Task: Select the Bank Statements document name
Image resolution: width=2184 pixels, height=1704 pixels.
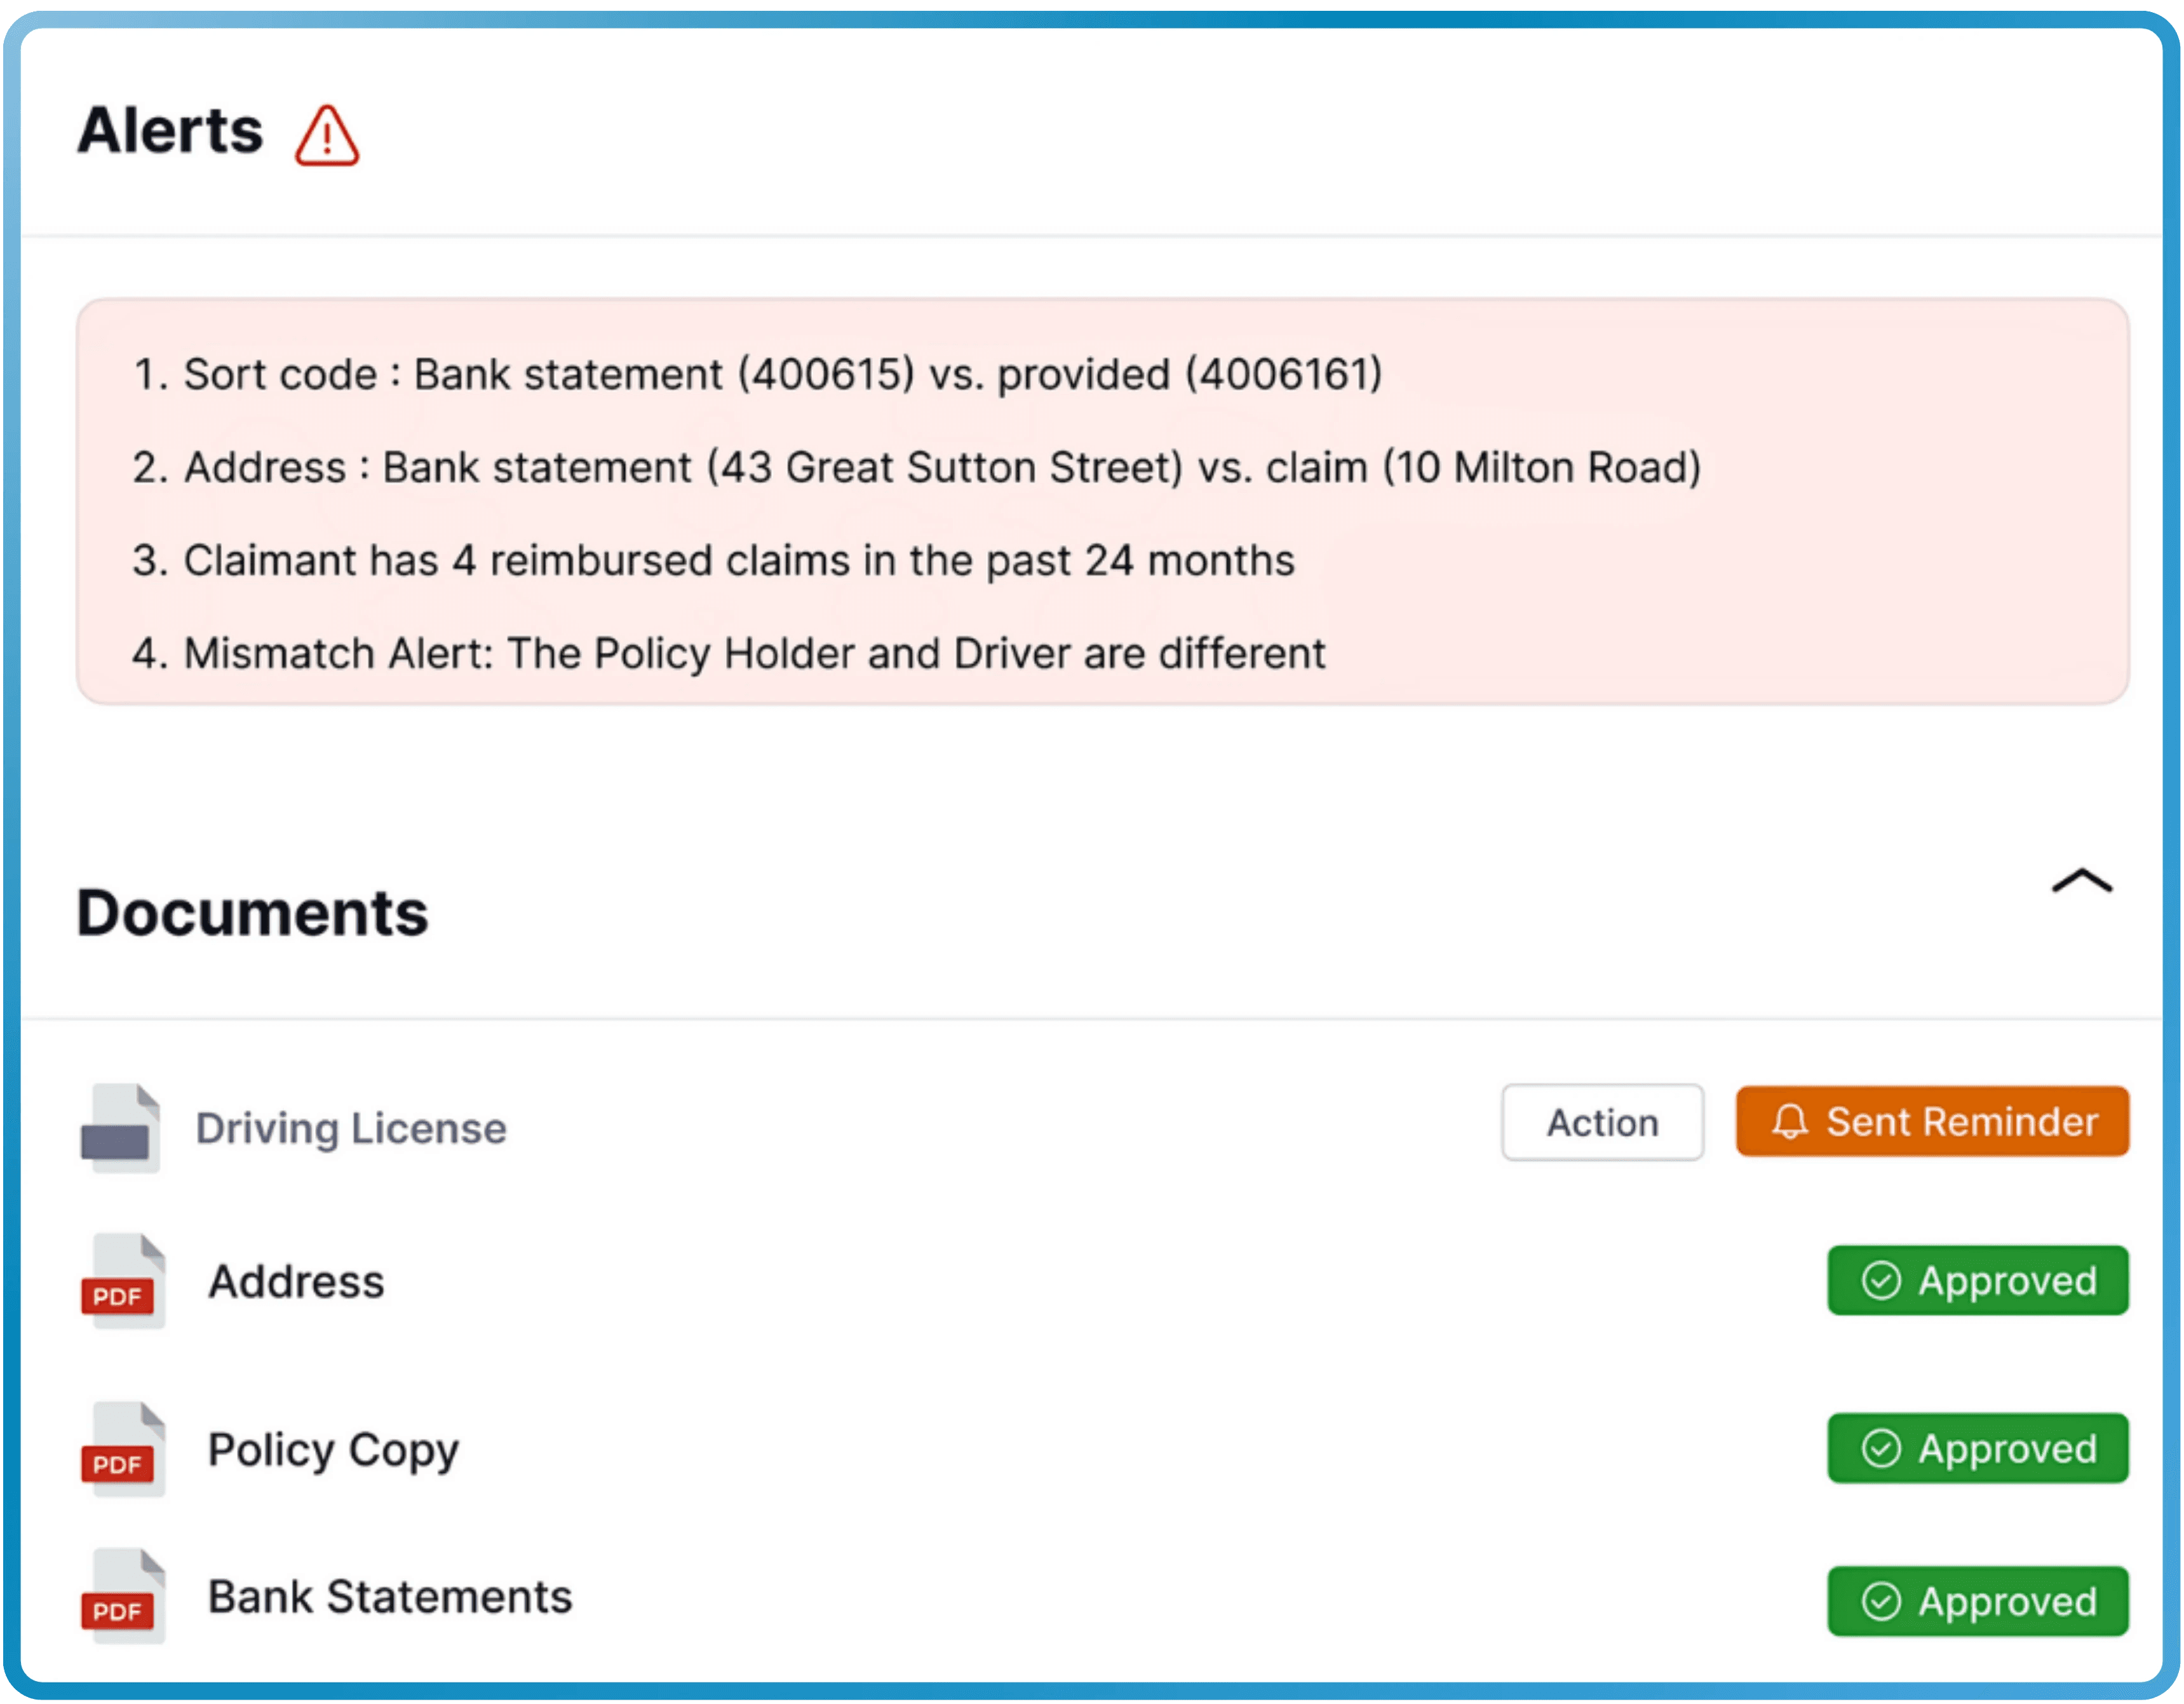Action: [x=390, y=1597]
